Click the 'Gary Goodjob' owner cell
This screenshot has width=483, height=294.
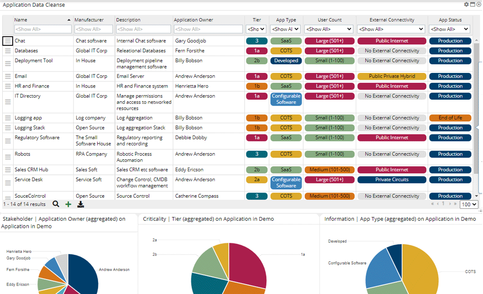[x=190, y=41]
